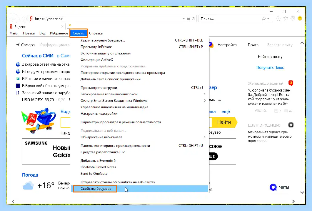The height and width of the screenshot is (211, 312).
Task: Open the Погода link
Action: tap(30, 175)
